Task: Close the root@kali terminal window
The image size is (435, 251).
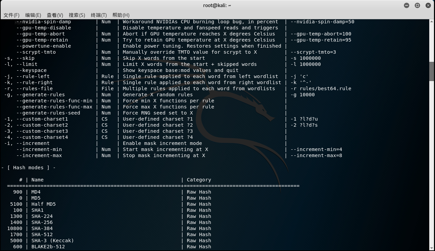Action: point(428,5)
